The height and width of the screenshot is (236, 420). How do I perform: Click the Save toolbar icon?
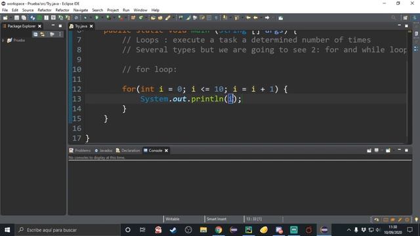click(16, 18)
